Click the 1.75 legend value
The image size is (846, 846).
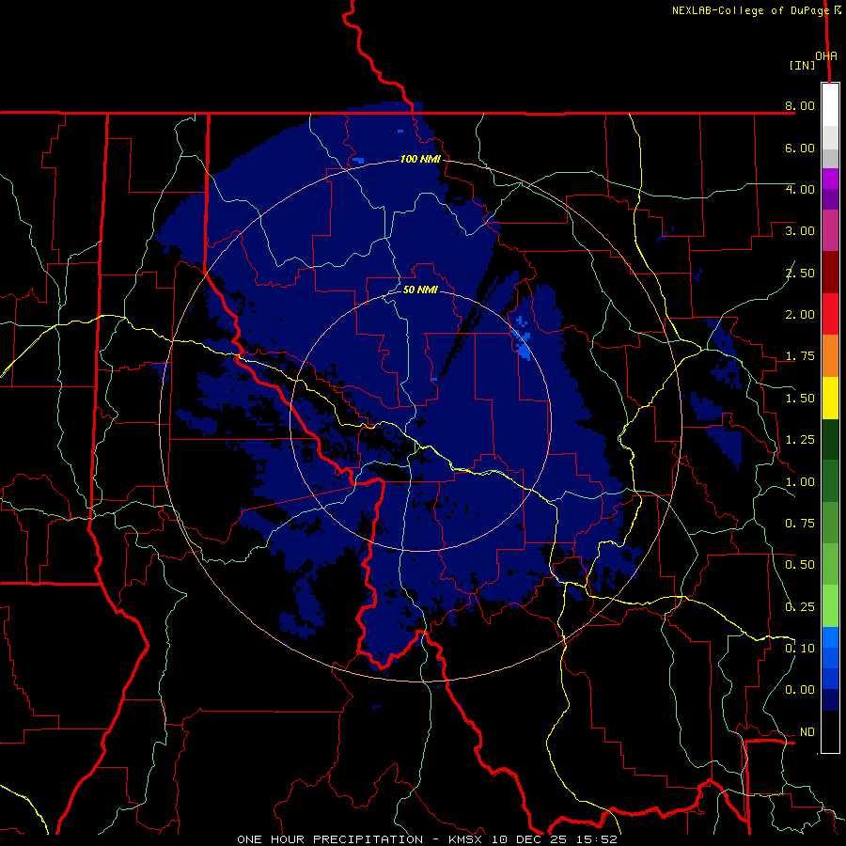(x=800, y=356)
